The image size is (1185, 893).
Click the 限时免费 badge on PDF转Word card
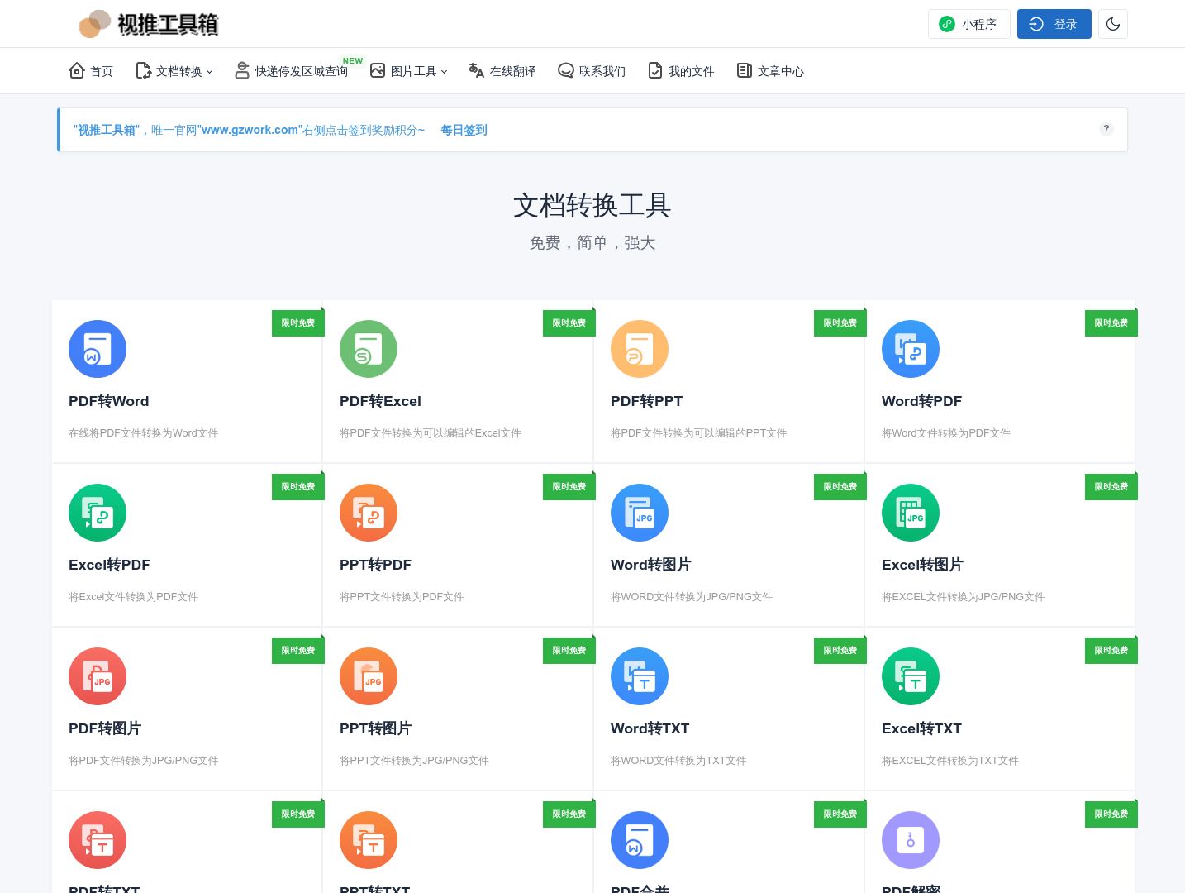(297, 322)
